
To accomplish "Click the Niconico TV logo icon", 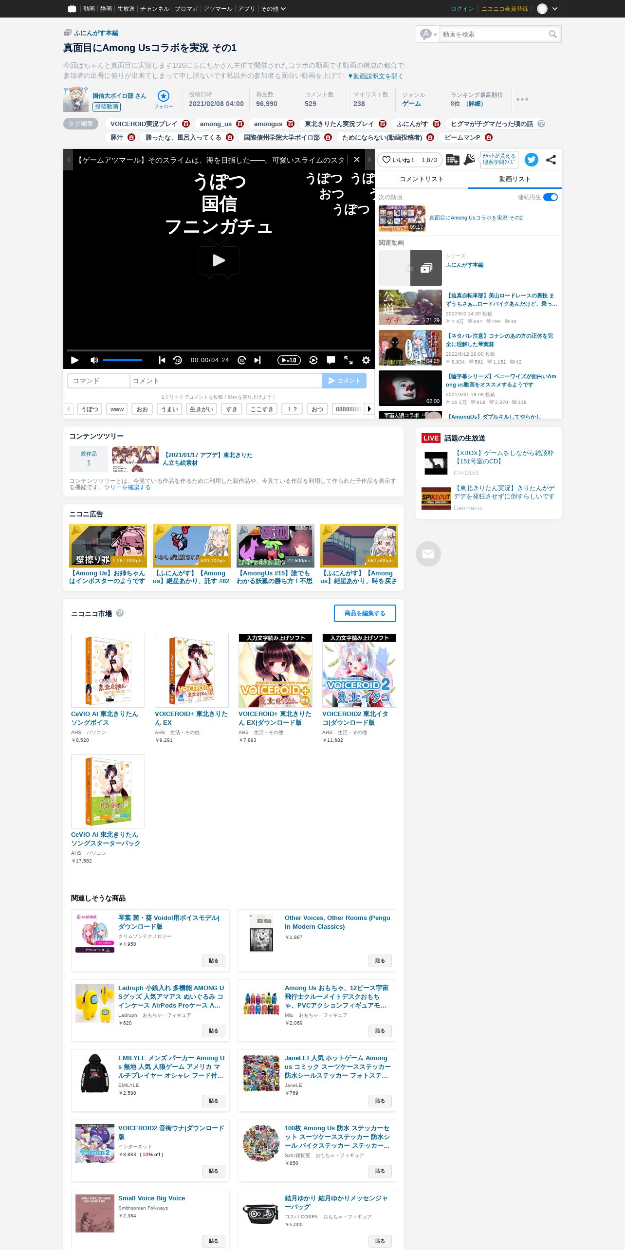I will point(72,9).
